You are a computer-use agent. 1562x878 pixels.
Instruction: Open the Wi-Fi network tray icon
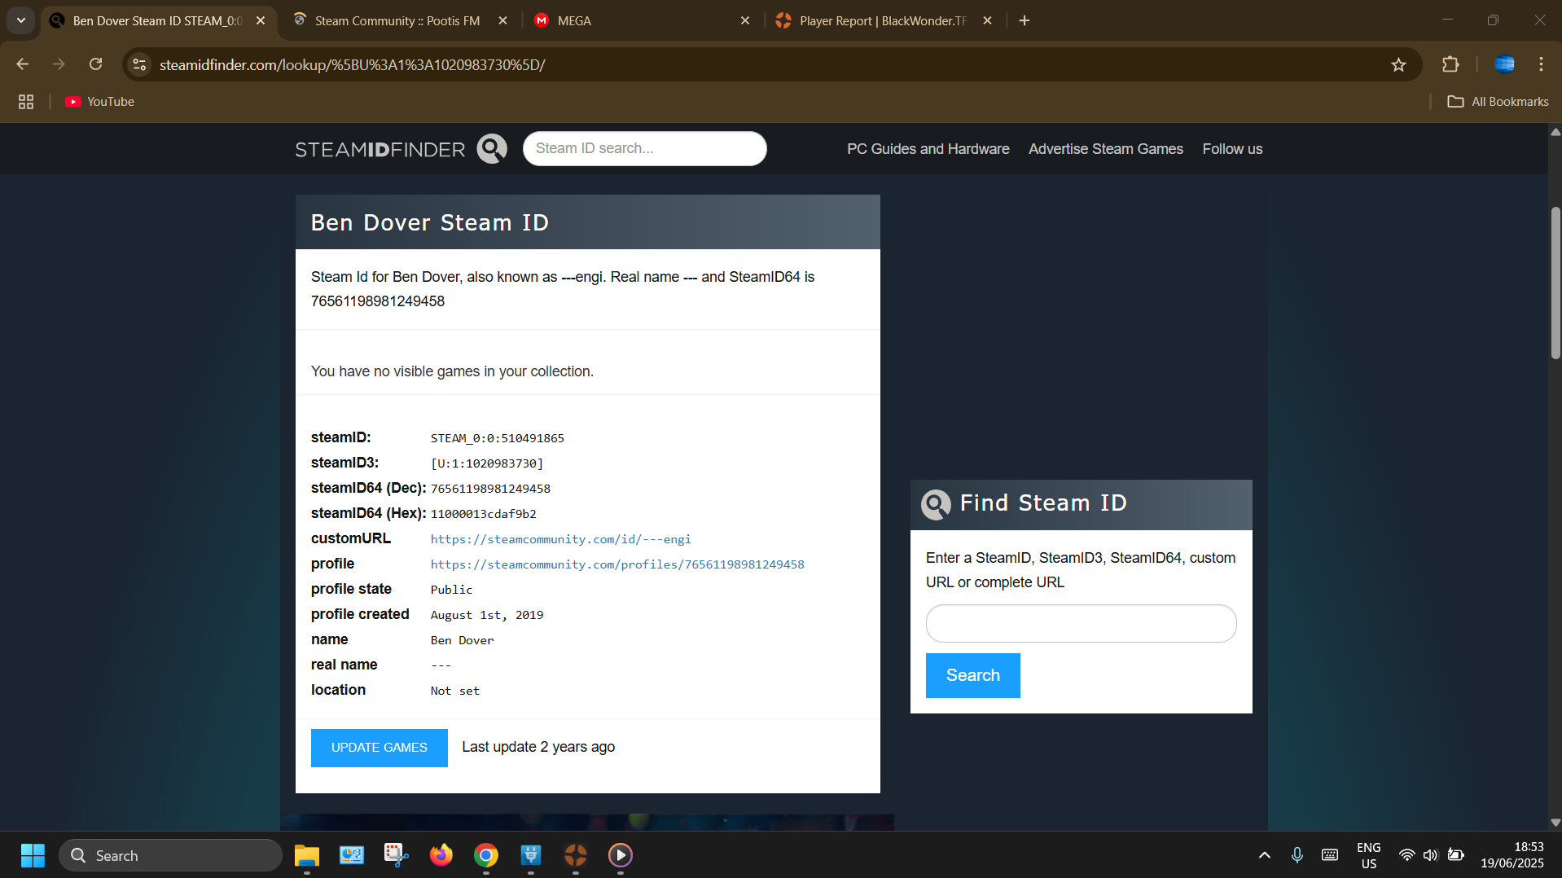[1406, 855]
